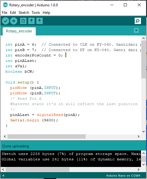Click 'encoderPosCount' in the code
Image resolution: width=147 pixels, height=179 pixels.
click(x=33, y=55)
